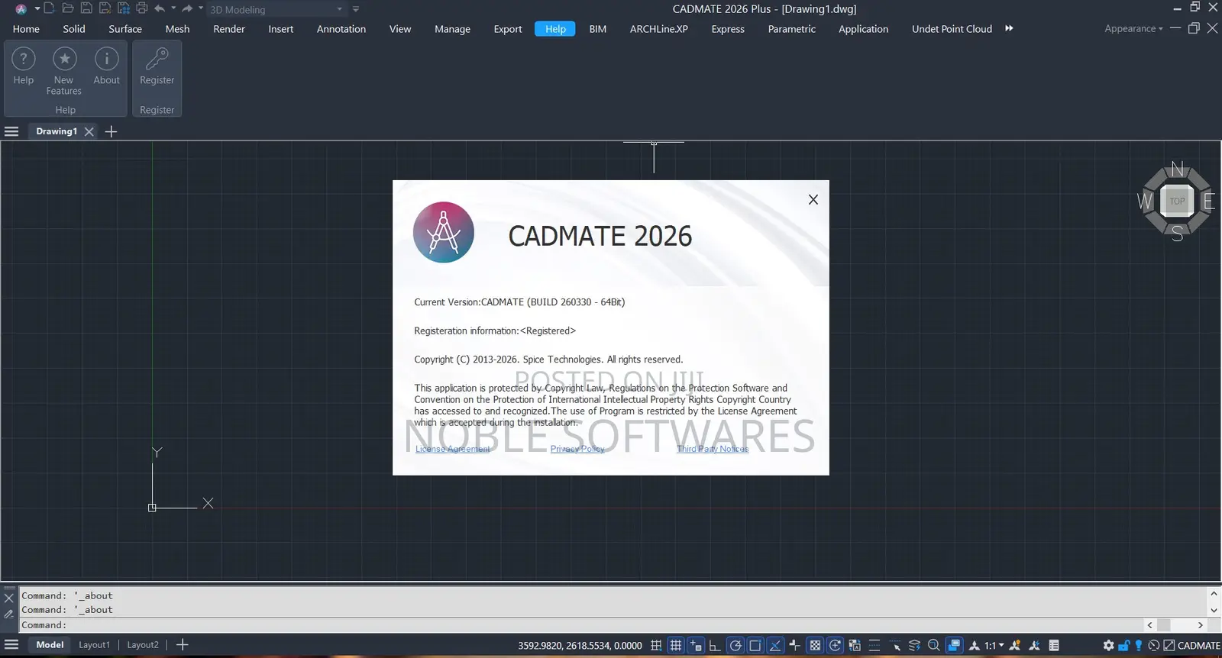
Task: Save drawing with floppy disk icon
Action: (x=86, y=8)
